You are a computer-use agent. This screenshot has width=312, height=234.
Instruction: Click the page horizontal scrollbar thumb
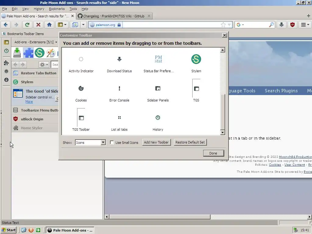tap(160, 217)
